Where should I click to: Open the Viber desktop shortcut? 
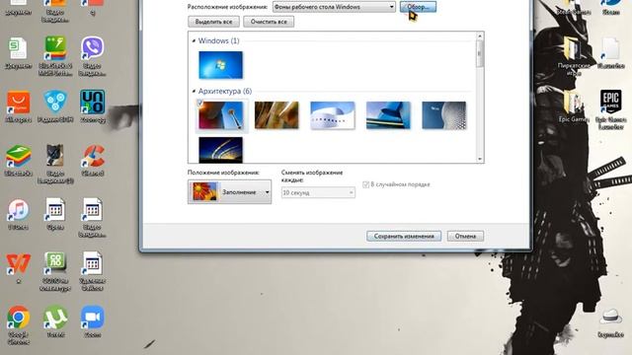92,48
